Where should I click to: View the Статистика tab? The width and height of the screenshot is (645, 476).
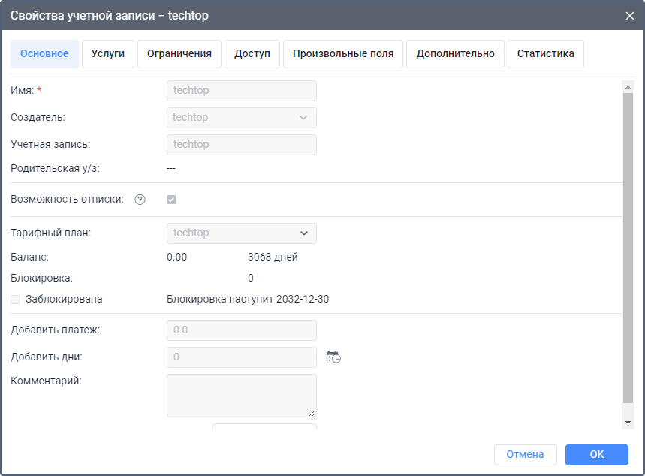click(x=546, y=54)
